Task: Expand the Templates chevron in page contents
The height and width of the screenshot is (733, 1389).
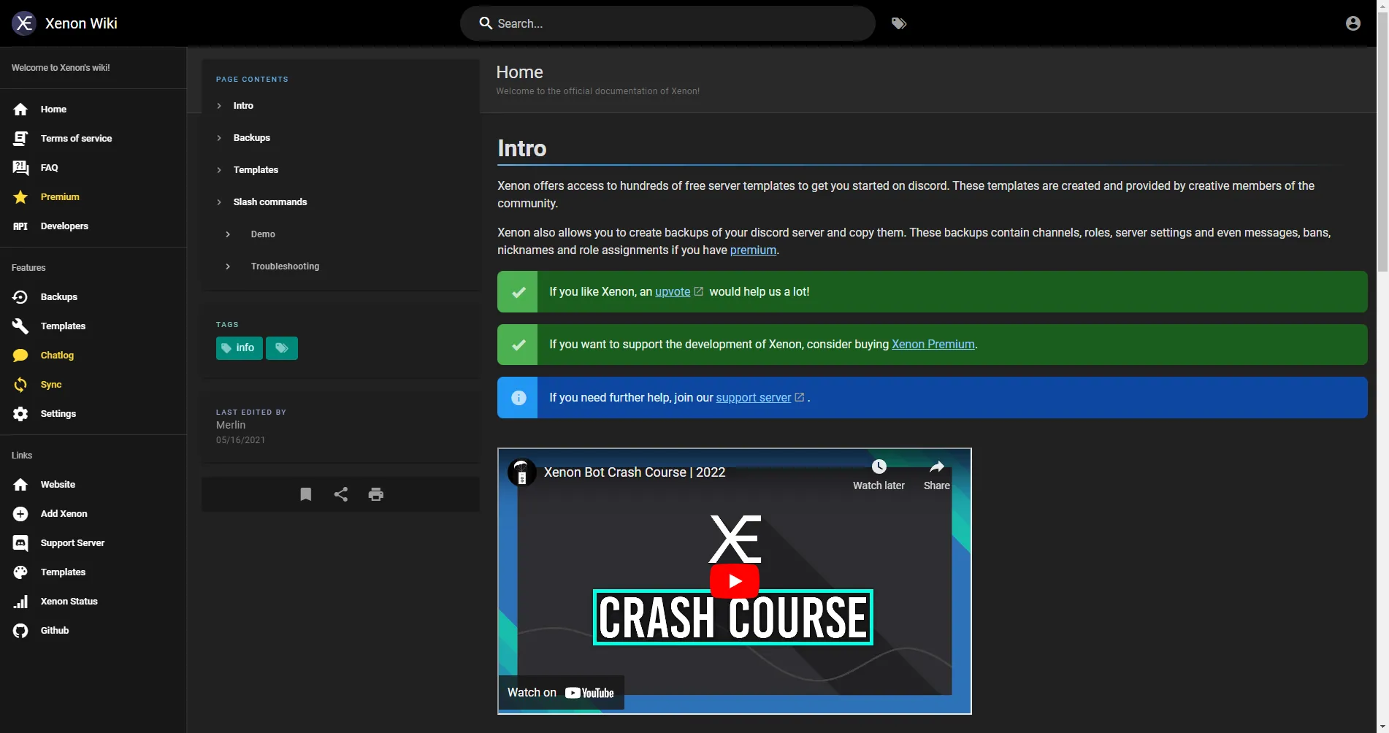Action: pyautogui.click(x=219, y=170)
